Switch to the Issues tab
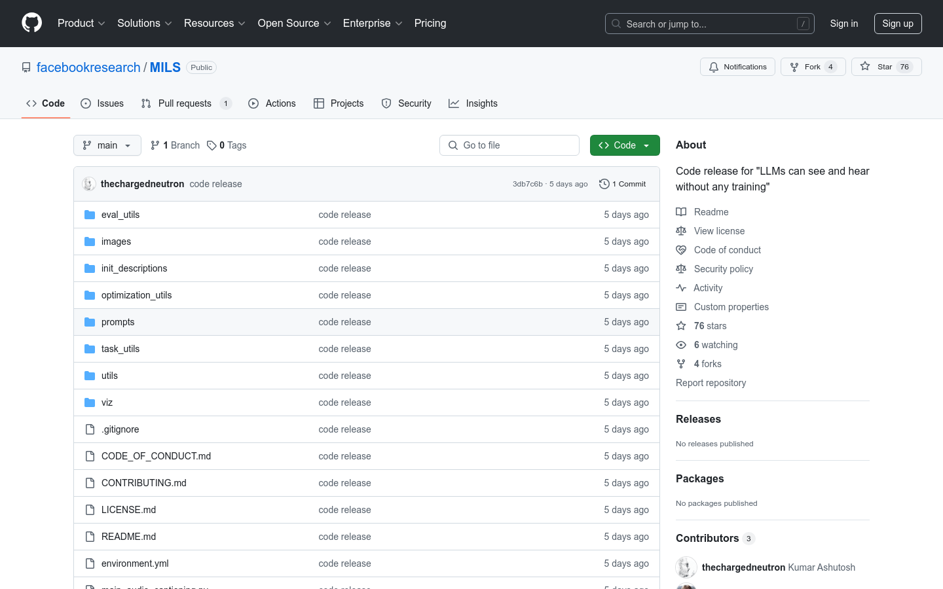 pos(102,103)
